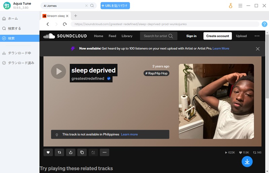The image size is (269, 173).
Task: Open SoundCloud header three-dot menu
Action: click(x=257, y=36)
